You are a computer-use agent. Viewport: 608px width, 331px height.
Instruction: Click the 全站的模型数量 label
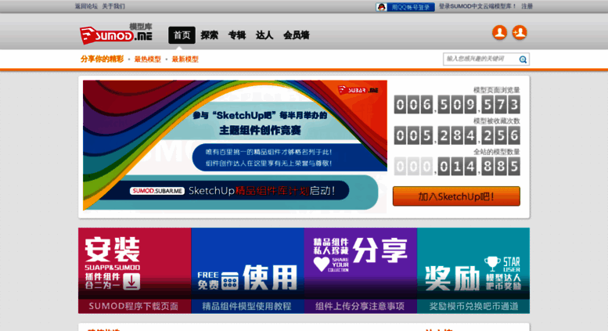click(496, 152)
